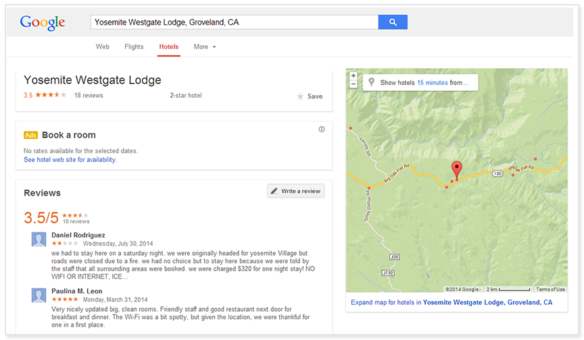Click the search input field

235,22
